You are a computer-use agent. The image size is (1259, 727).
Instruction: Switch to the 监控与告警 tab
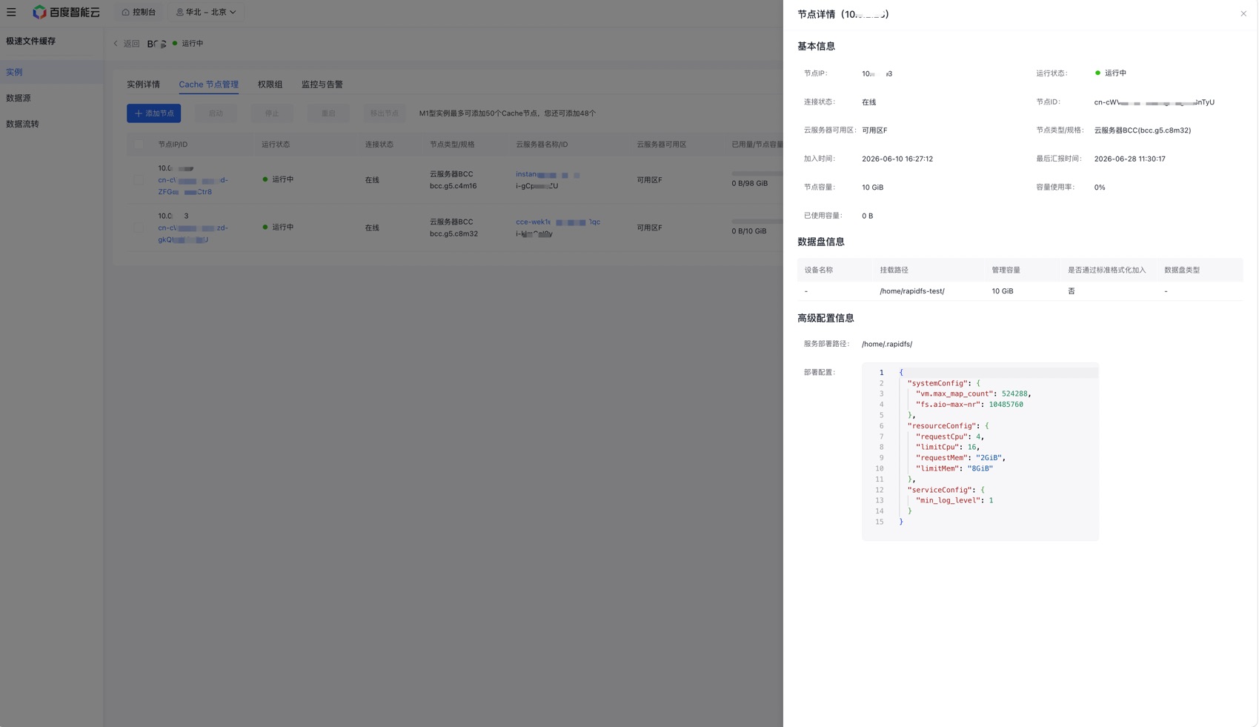tap(322, 84)
